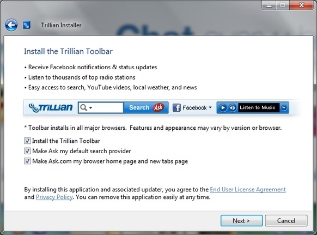The image size is (317, 235).
Task: Click the Facebook 'f' icon
Action: pos(176,107)
